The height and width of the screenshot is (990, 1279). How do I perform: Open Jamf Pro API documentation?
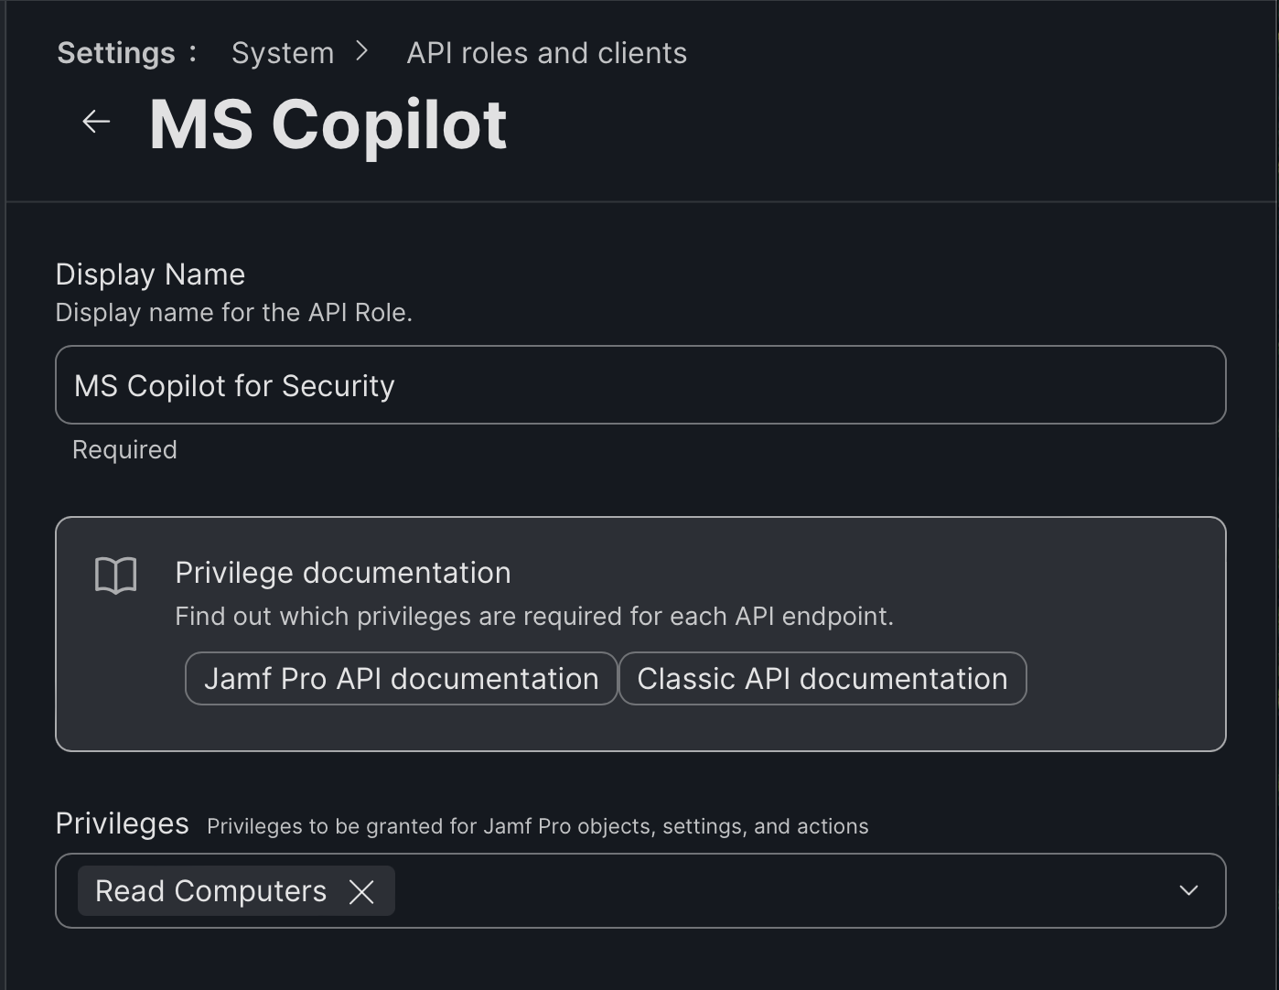pos(401,678)
